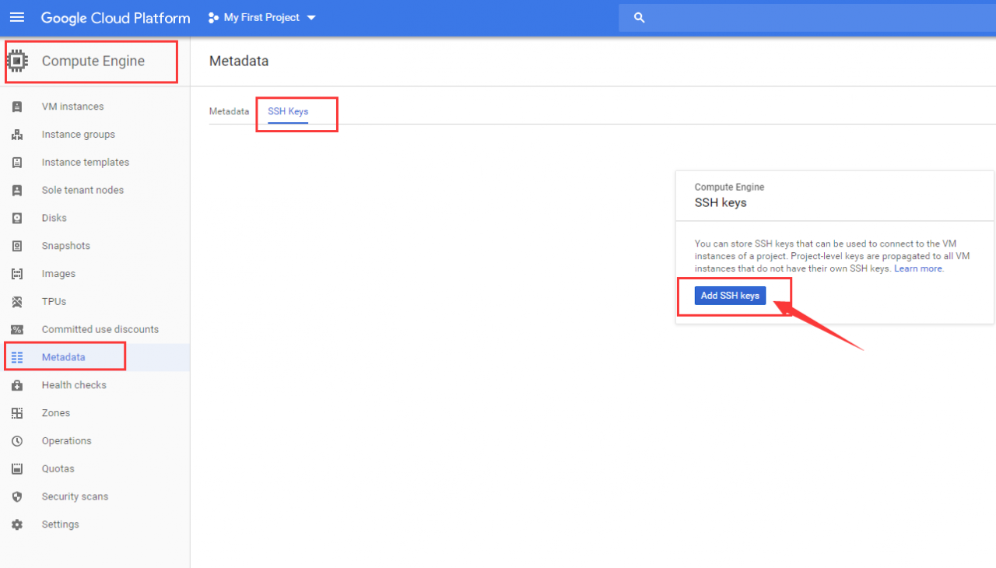Click the SSH keys card title

(x=721, y=202)
